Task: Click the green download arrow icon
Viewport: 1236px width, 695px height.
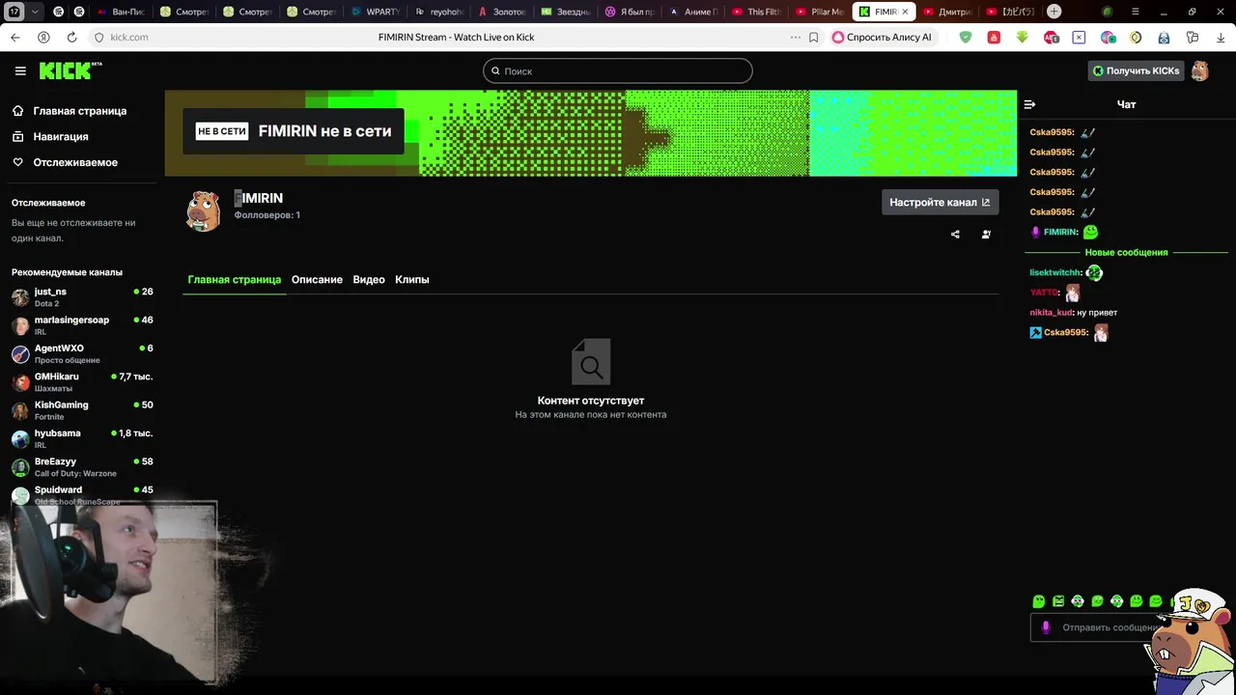Action: (1023, 37)
